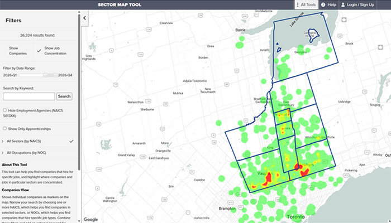Click the date range slider right handle
391x223 pixels.
point(55,75)
